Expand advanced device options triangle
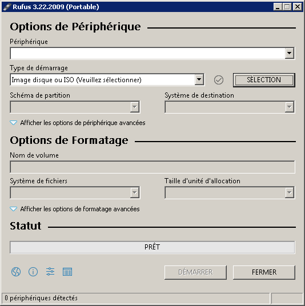The height and width of the screenshot is (306, 305). pyautogui.click(x=13, y=123)
